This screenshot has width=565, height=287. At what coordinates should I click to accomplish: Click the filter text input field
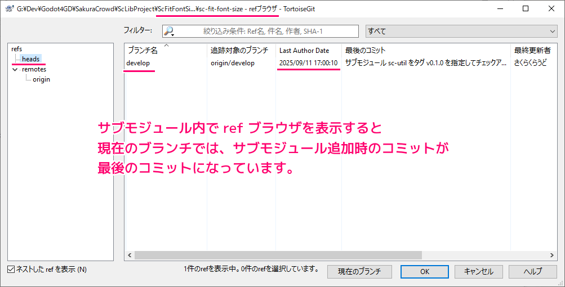pos(265,32)
